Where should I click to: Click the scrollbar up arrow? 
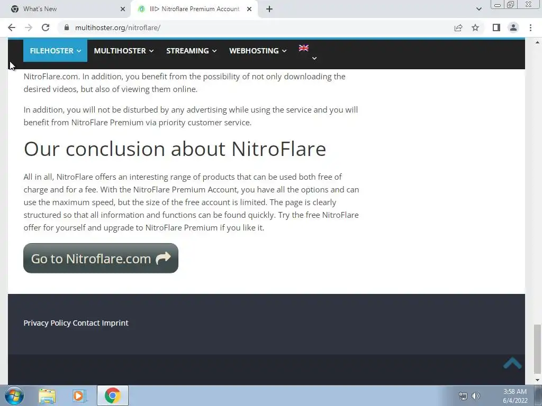pyautogui.click(x=537, y=42)
